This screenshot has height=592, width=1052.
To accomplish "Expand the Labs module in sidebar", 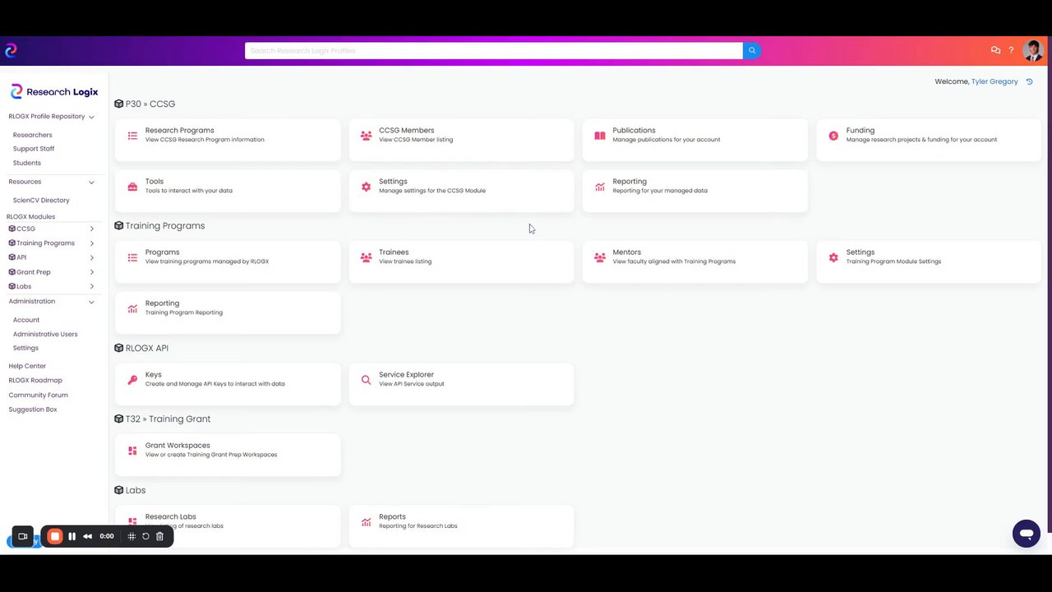I will [91, 286].
